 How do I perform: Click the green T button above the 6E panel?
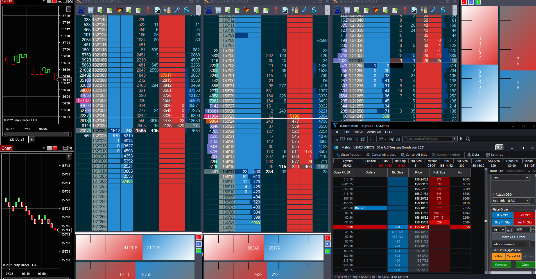(478, 2)
